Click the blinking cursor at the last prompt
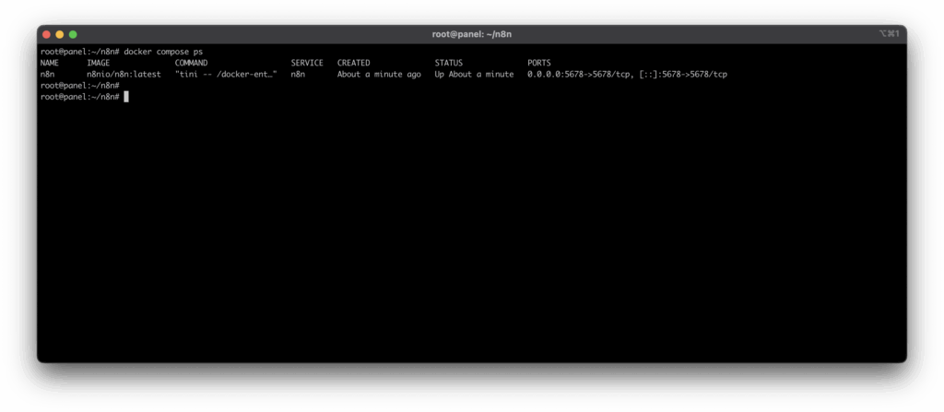 126,97
